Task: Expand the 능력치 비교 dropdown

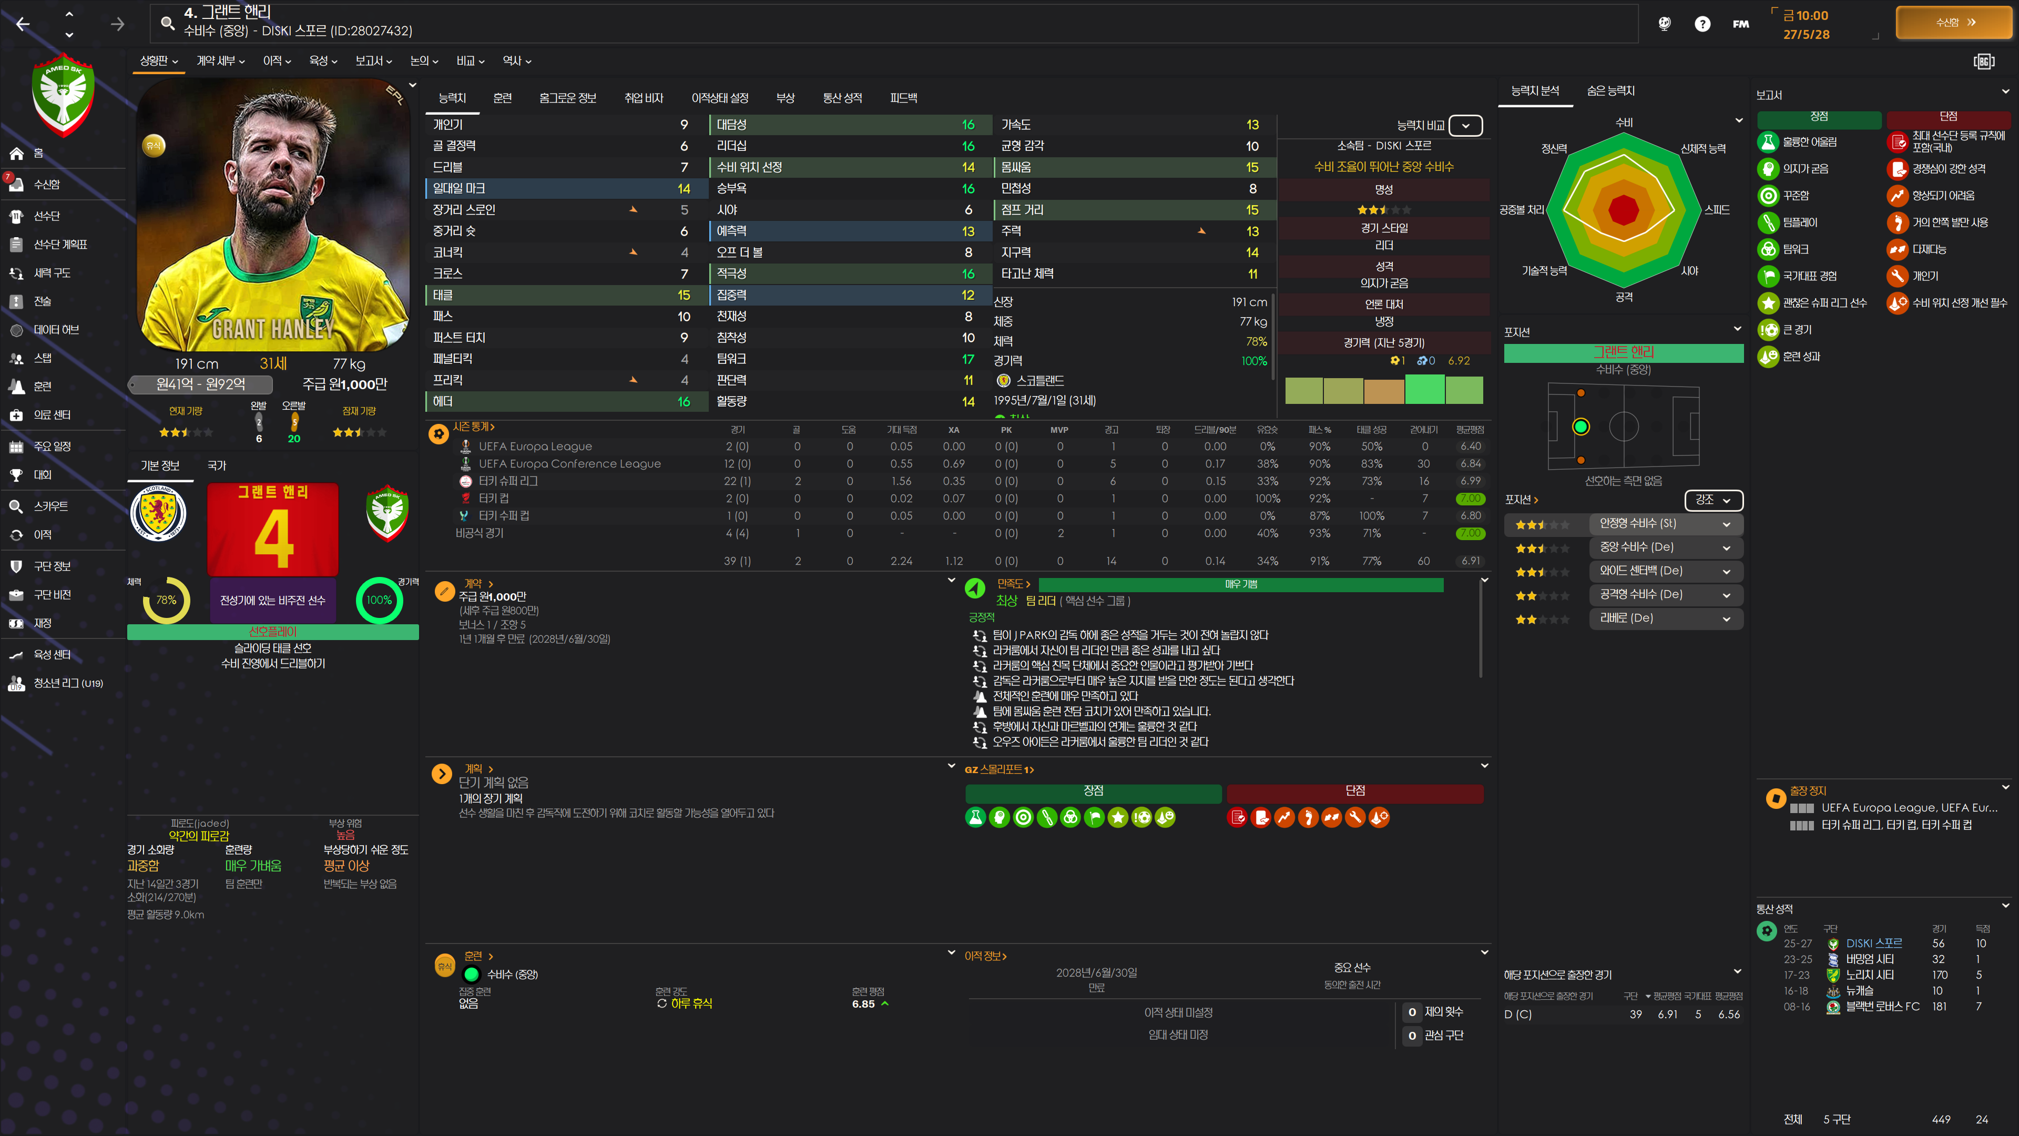Action: tap(1465, 126)
